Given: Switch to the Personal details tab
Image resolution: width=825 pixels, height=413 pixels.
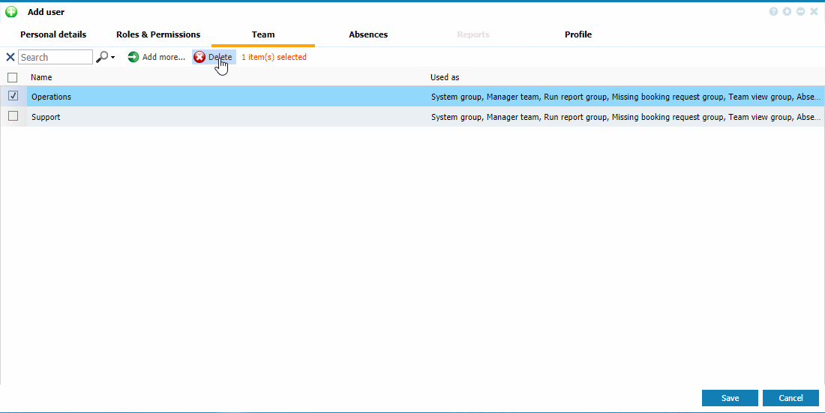Looking at the screenshot, I should coord(53,34).
